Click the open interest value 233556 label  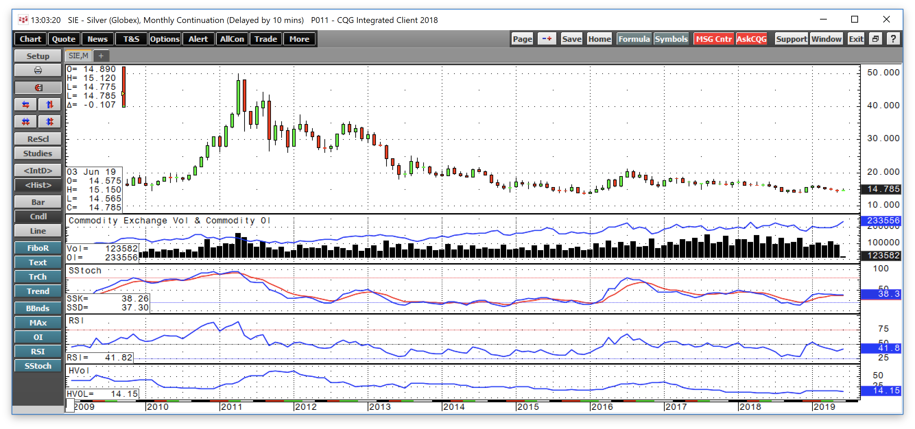(x=881, y=220)
